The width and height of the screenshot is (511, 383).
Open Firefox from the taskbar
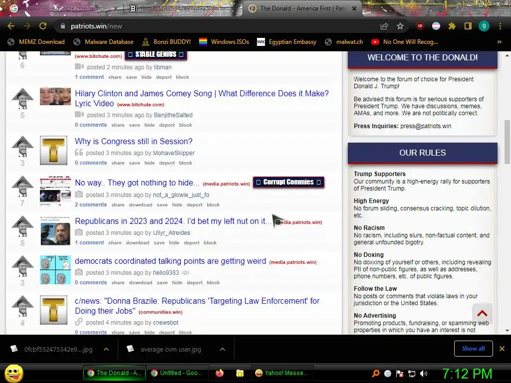pos(220,373)
